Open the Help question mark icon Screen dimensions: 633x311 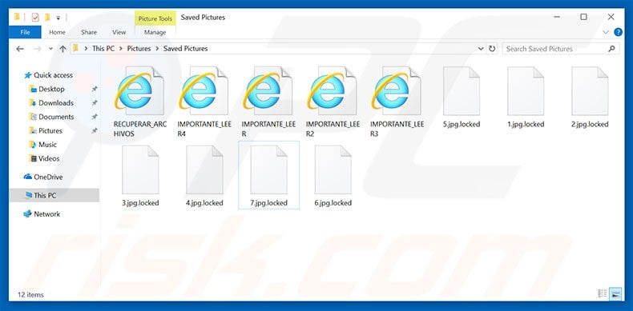click(x=618, y=32)
